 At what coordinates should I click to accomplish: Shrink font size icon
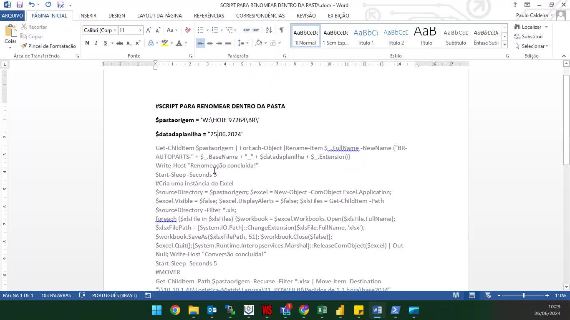click(158, 30)
